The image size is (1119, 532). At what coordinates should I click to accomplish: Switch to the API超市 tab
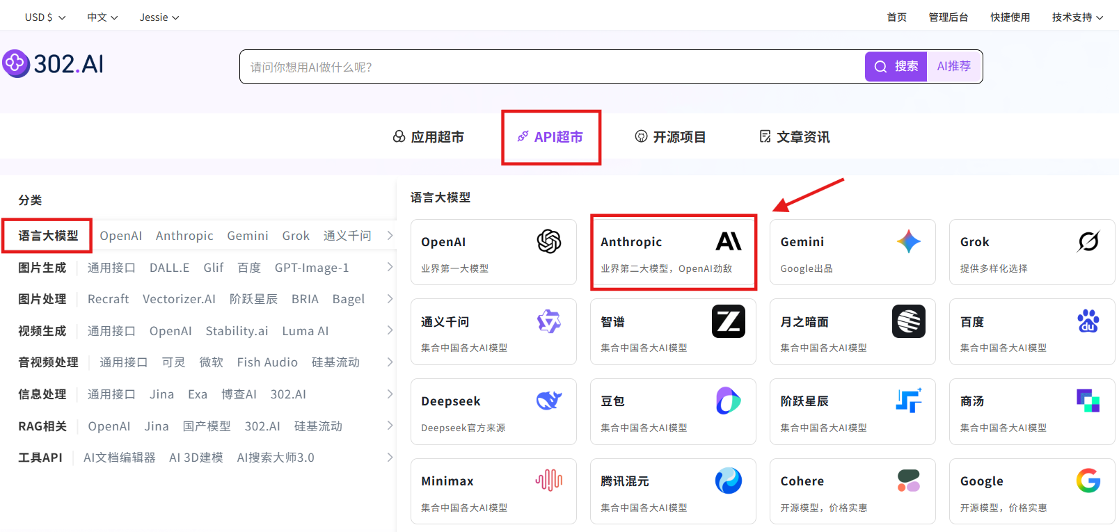click(550, 137)
